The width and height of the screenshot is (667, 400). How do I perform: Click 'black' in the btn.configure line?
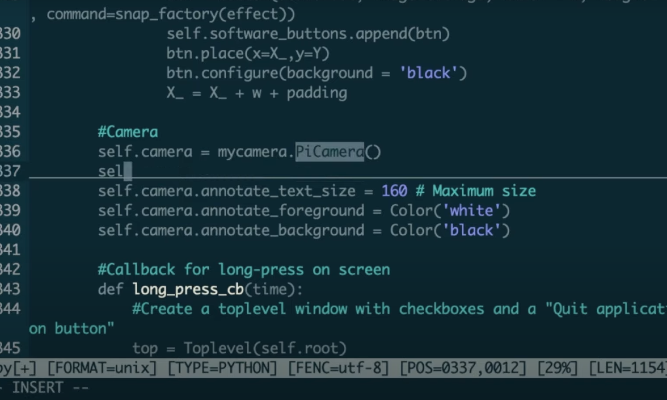click(428, 73)
